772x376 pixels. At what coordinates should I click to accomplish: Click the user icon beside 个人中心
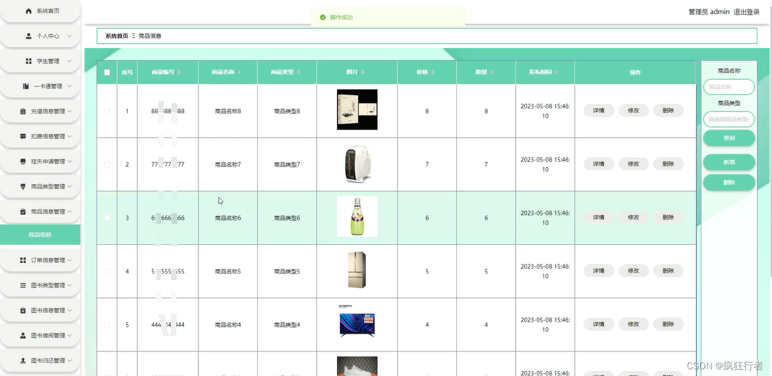point(29,36)
